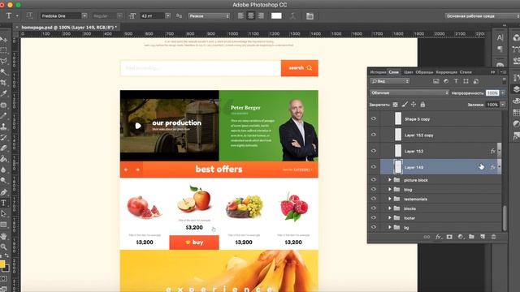Toggle text orientation in options bar

pos(29,15)
